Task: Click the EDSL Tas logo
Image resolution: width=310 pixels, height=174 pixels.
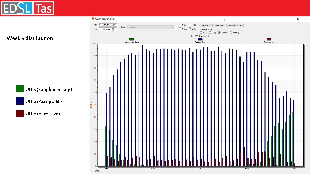Action: [x=27, y=8]
